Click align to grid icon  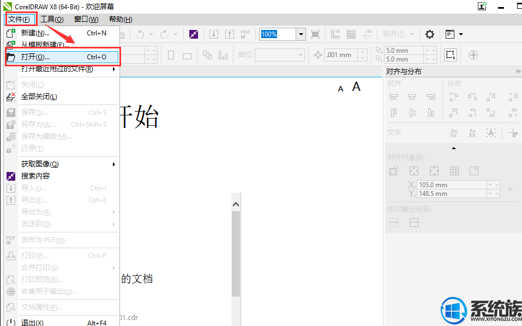click(454, 171)
